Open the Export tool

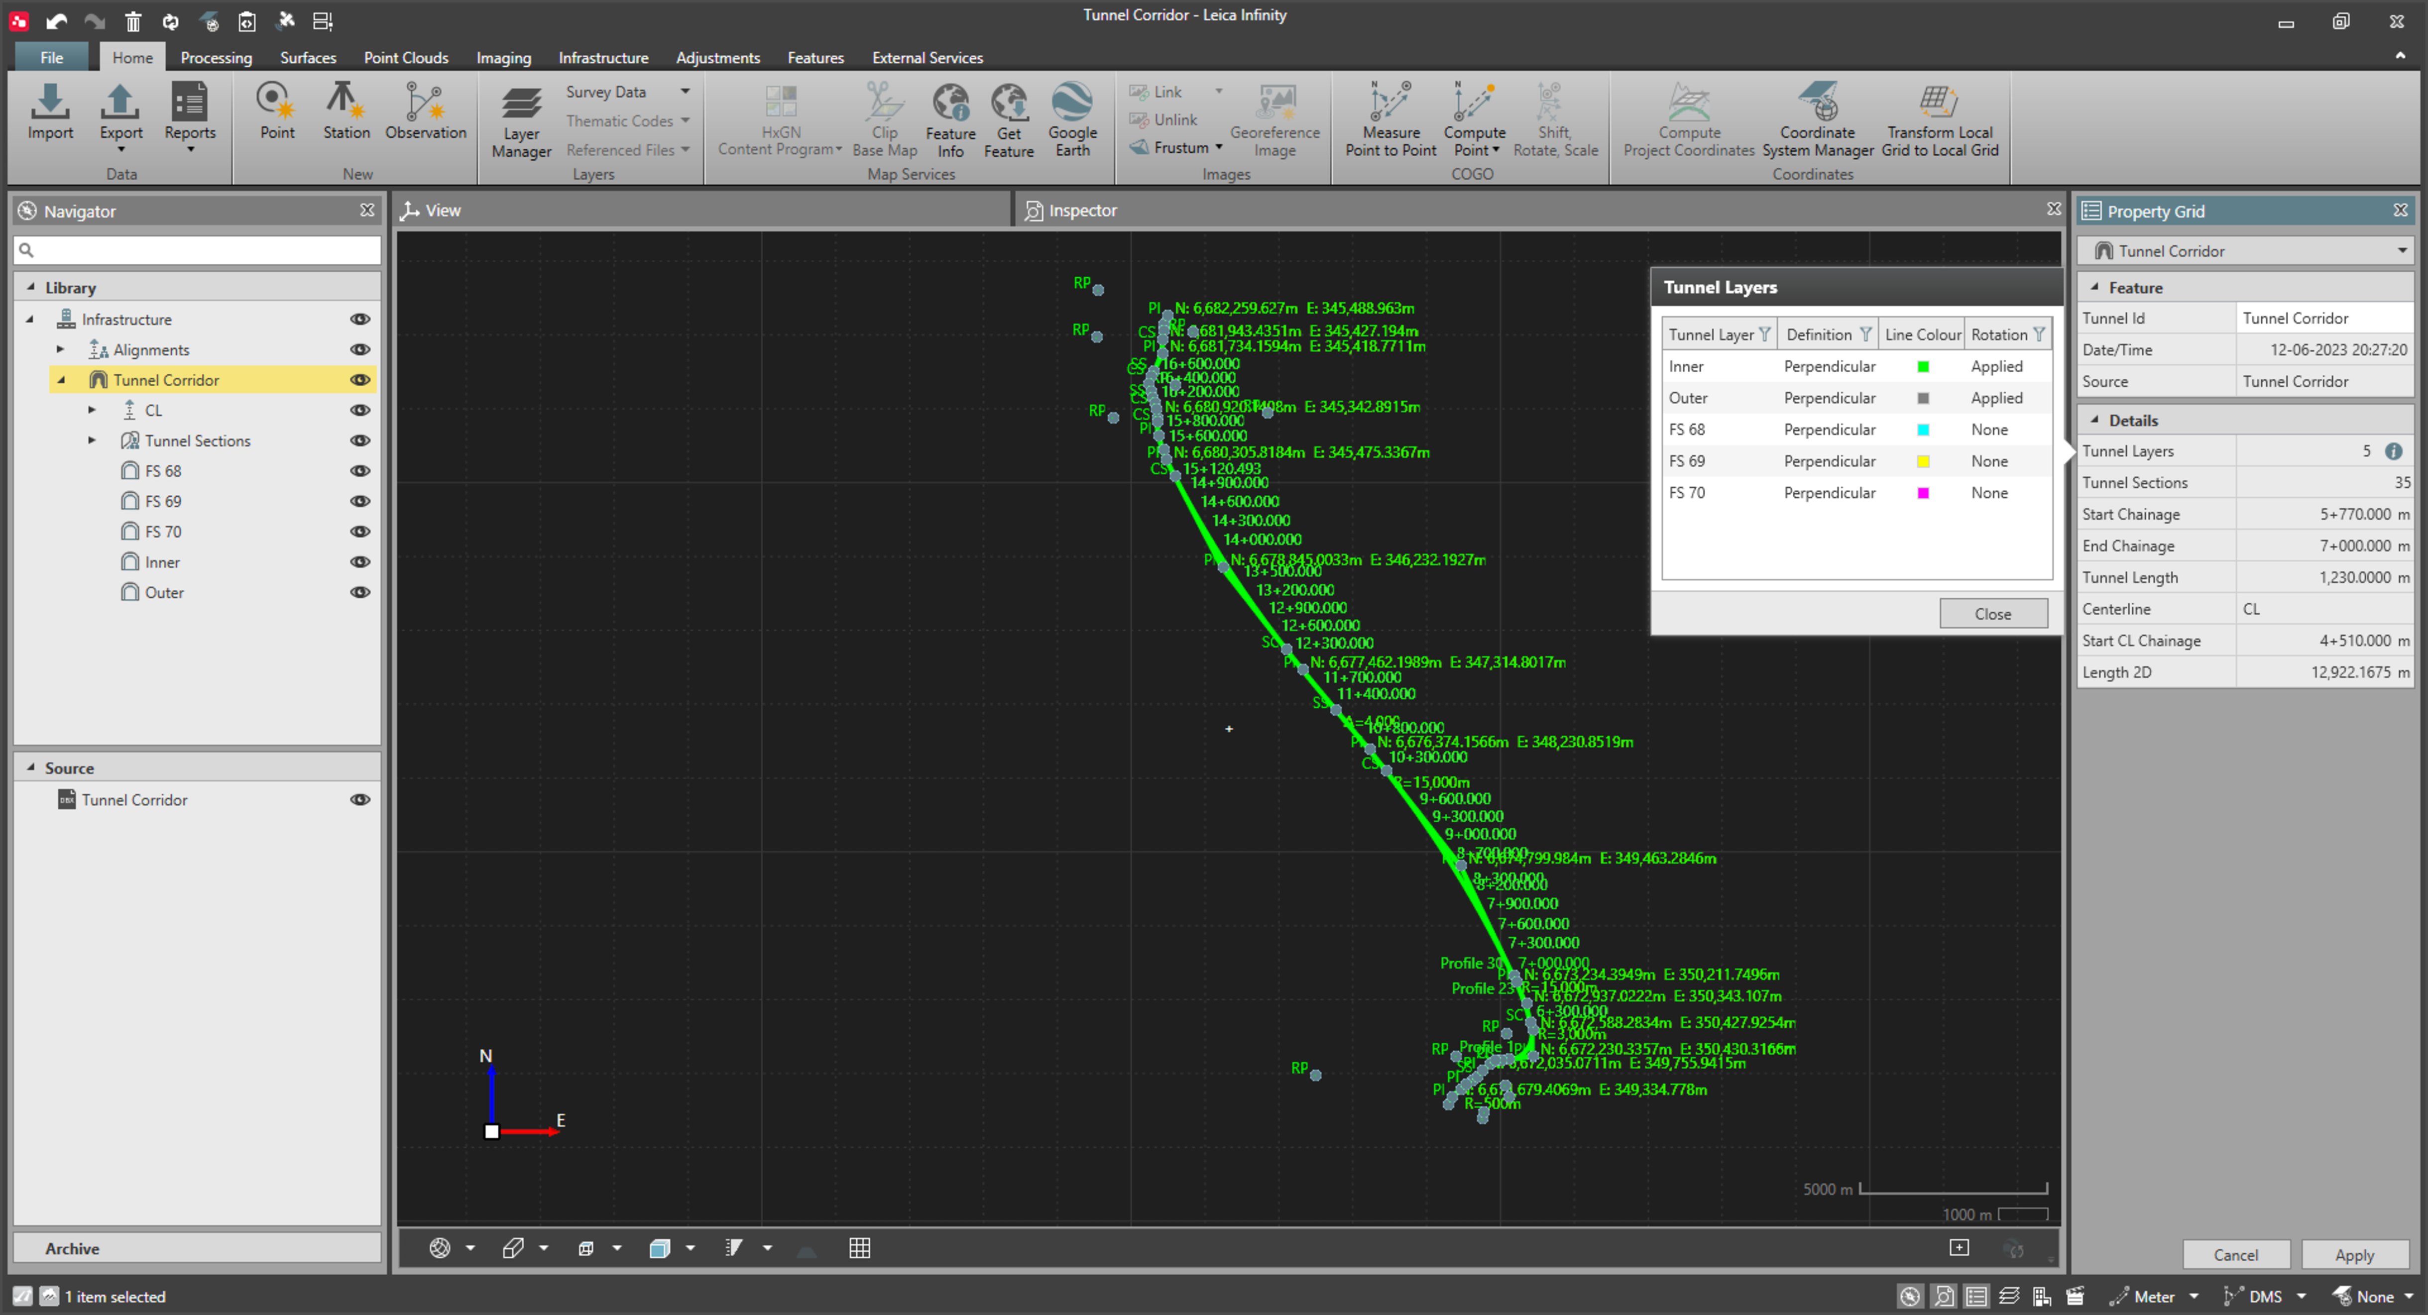120,117
